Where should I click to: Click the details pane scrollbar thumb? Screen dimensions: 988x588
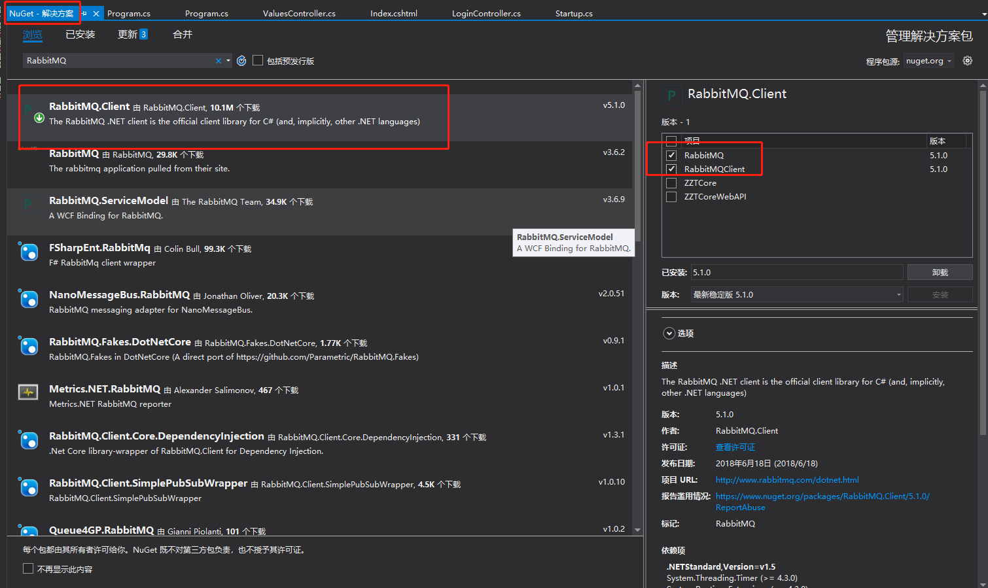[x=983, y=262]
